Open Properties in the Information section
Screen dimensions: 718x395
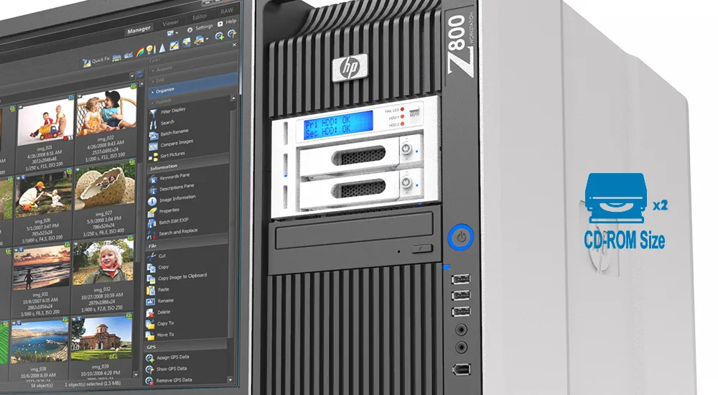164,211
